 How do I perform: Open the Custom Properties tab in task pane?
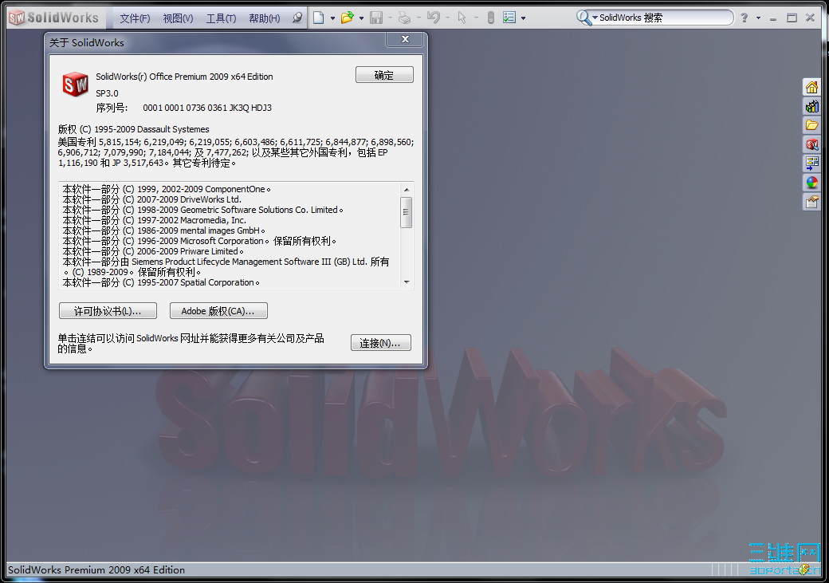click(811, 202)
